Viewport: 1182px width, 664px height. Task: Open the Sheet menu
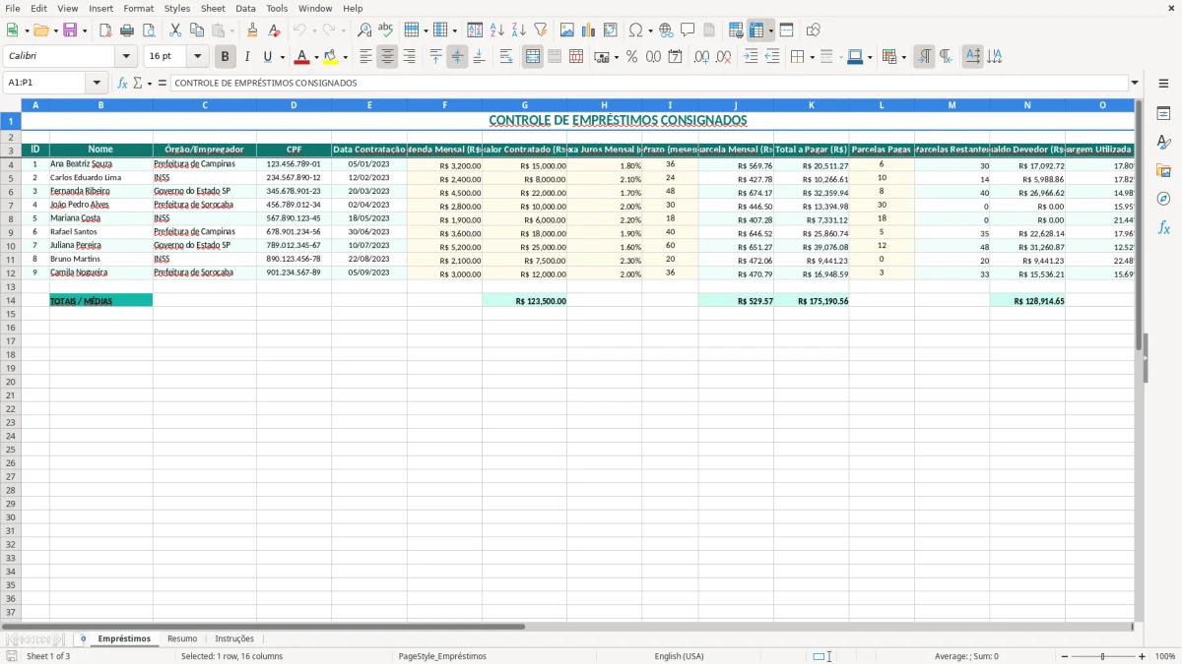pos(213,8)
